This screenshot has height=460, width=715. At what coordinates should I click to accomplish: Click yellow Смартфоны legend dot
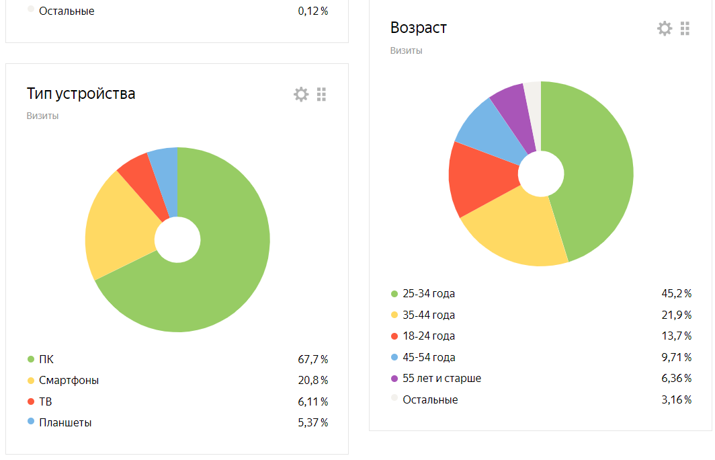click(x=31, y=380)
